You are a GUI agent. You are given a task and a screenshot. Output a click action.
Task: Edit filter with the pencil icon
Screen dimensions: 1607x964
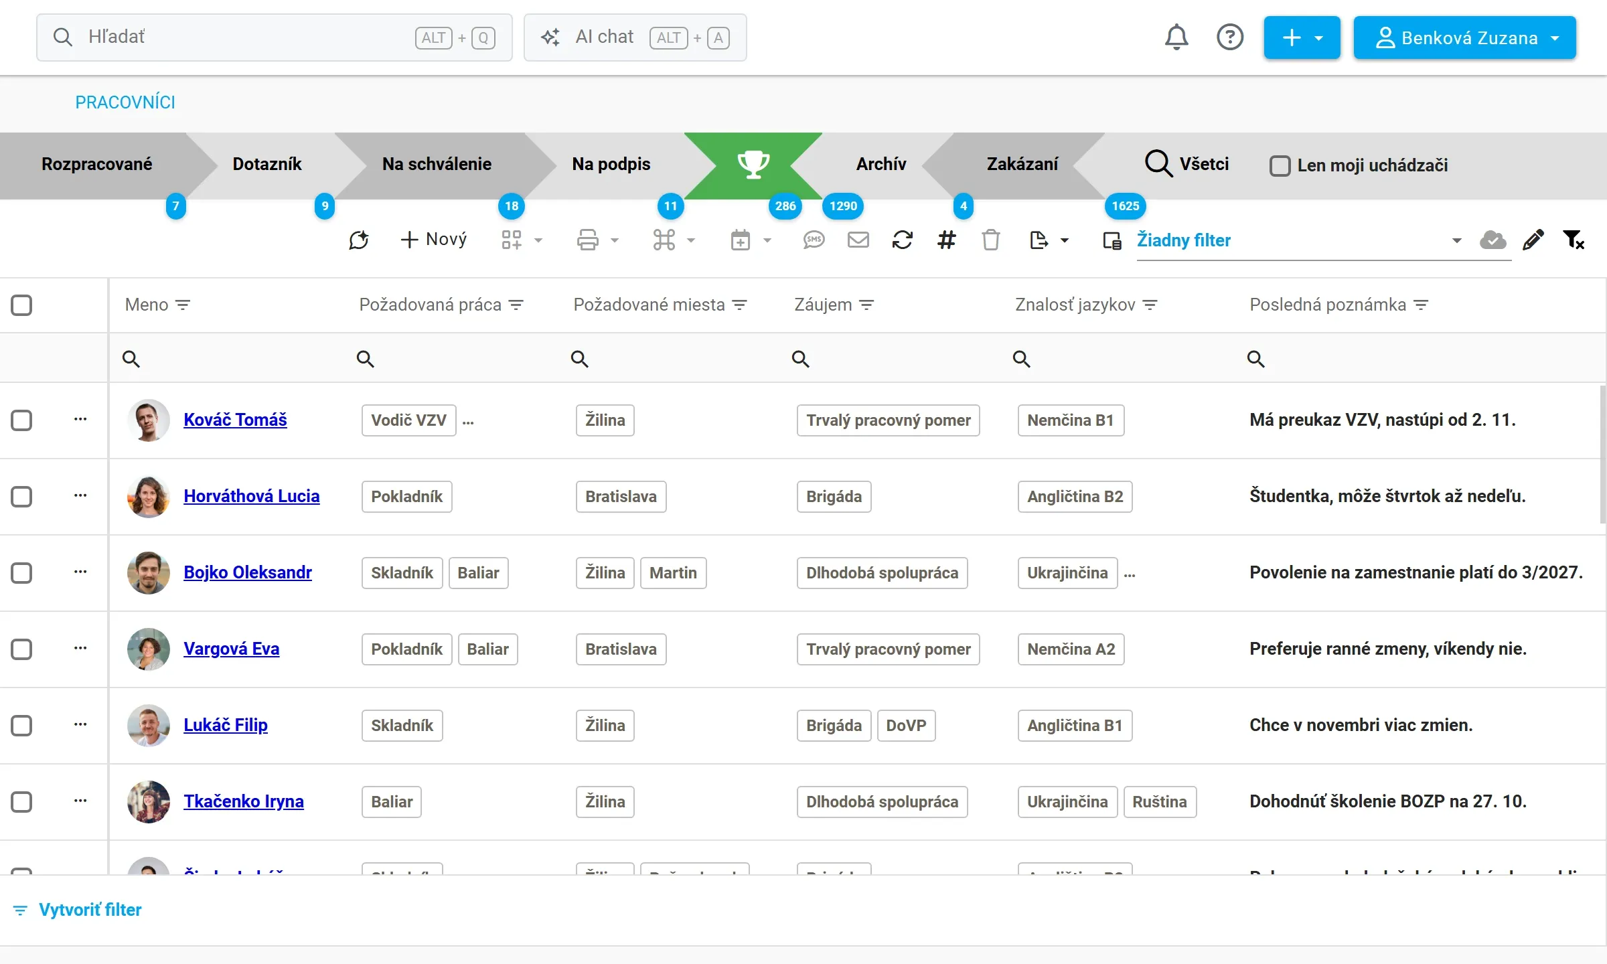click(1533, 240)
